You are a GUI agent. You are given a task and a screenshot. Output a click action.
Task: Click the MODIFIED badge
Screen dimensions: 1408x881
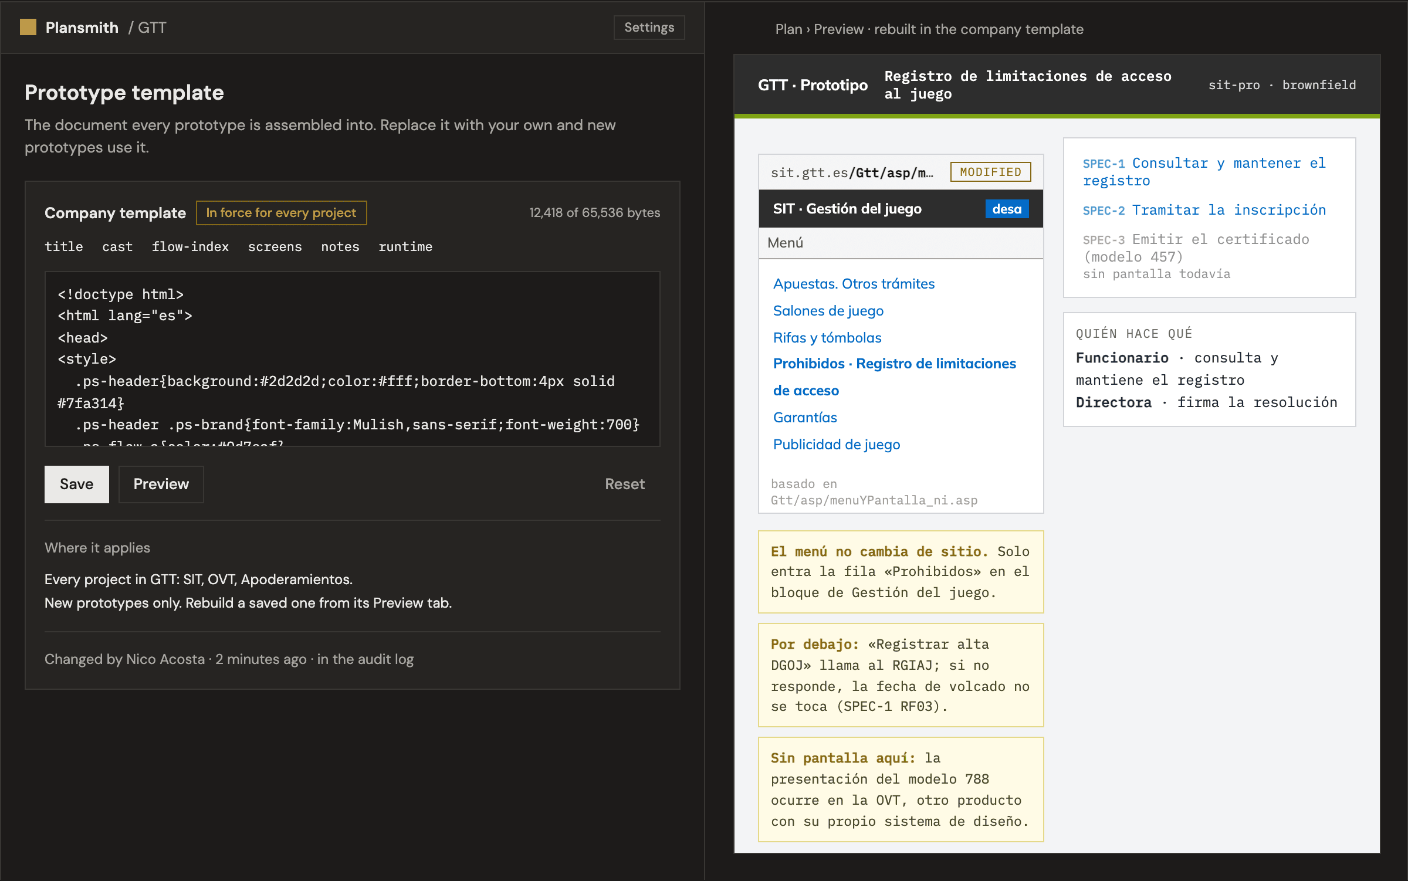coord(990,172)
